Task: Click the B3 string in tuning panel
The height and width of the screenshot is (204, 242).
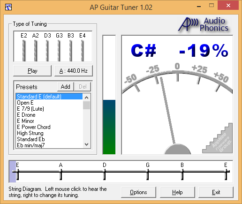Action: click(x=71, y=50)
